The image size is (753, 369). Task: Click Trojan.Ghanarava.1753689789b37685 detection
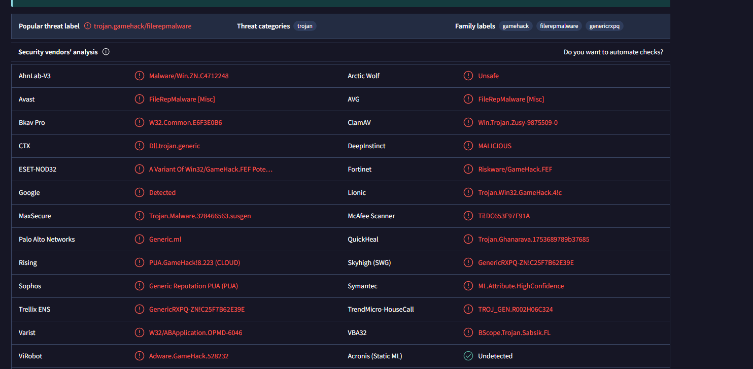pyautogui.click(x=534, y=239)
